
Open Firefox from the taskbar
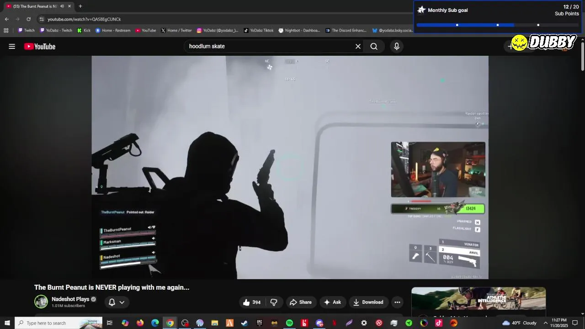140,323
